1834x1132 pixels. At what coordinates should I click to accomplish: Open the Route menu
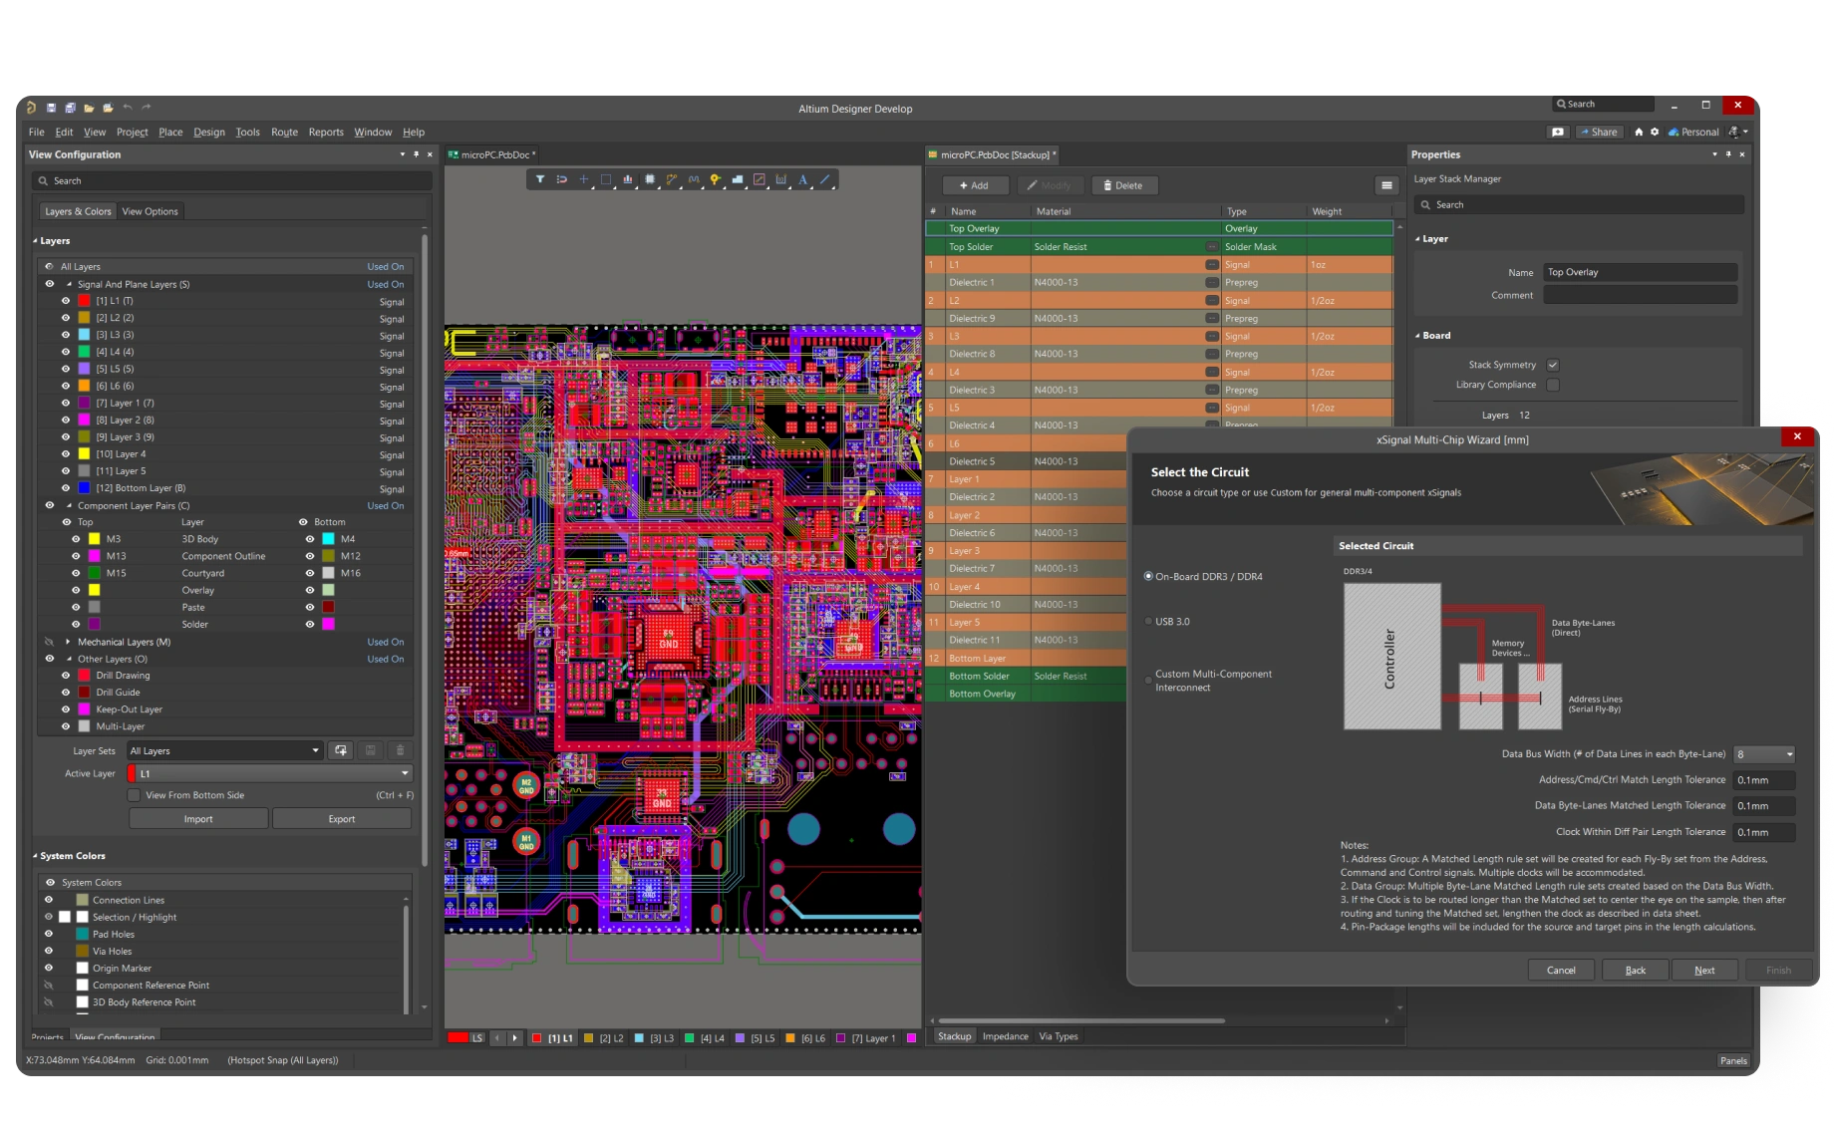tap(284, 132)
